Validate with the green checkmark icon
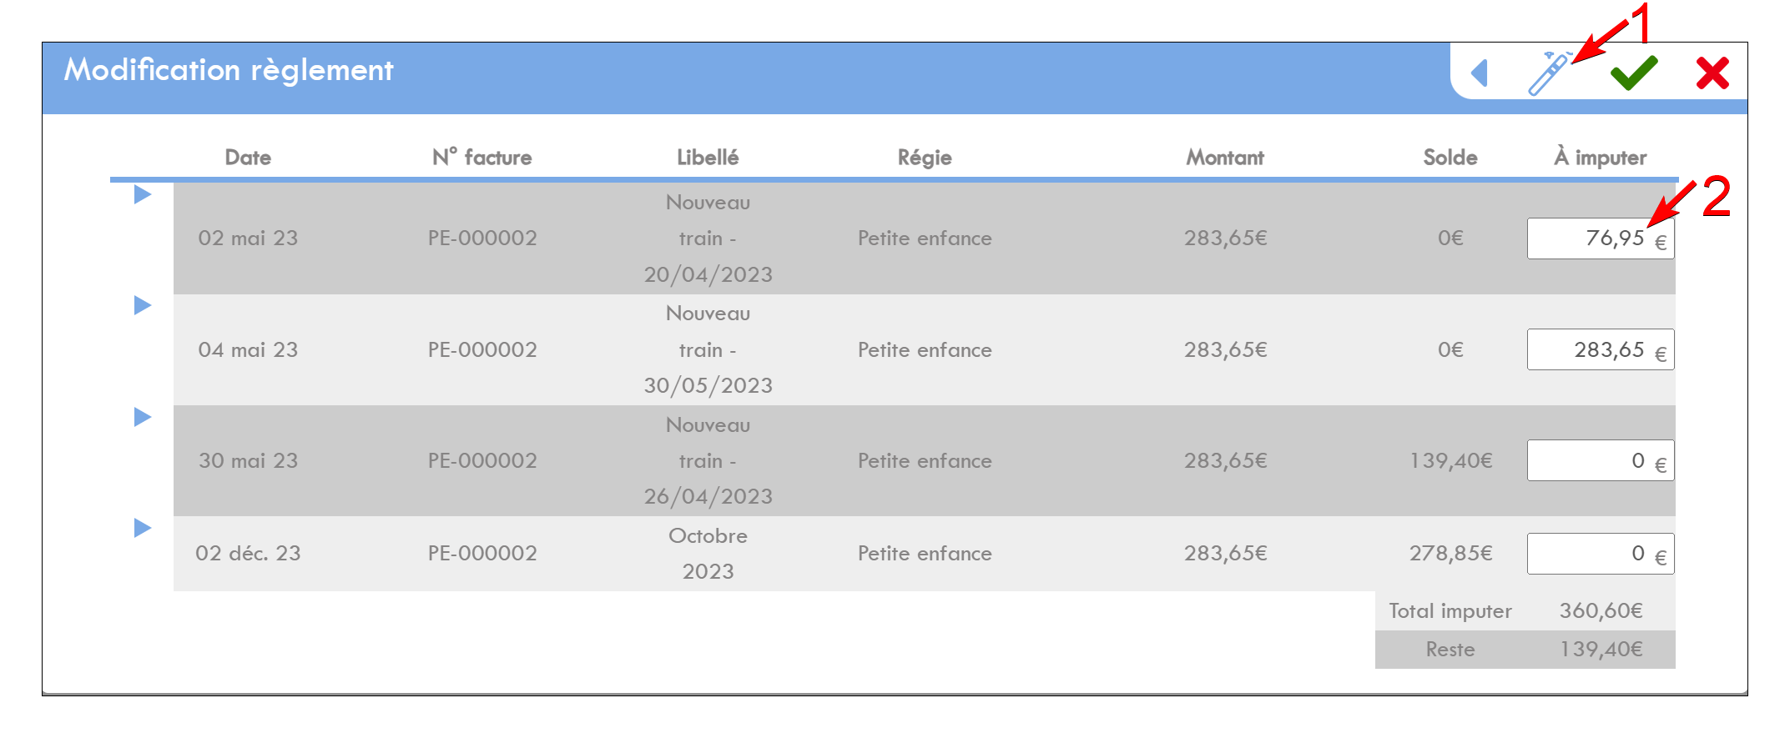1790x738 pixels. pos(1634,73)
